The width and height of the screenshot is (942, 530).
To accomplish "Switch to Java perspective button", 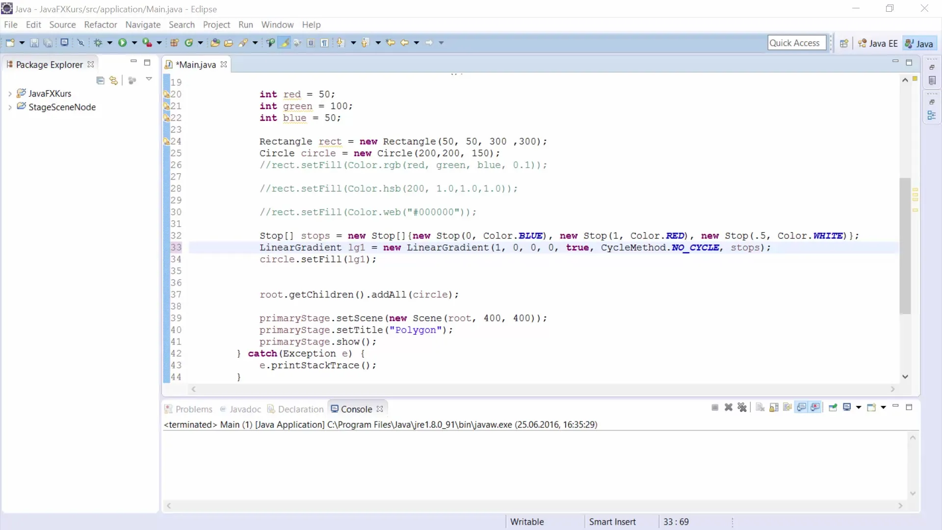I will point(919,44).
